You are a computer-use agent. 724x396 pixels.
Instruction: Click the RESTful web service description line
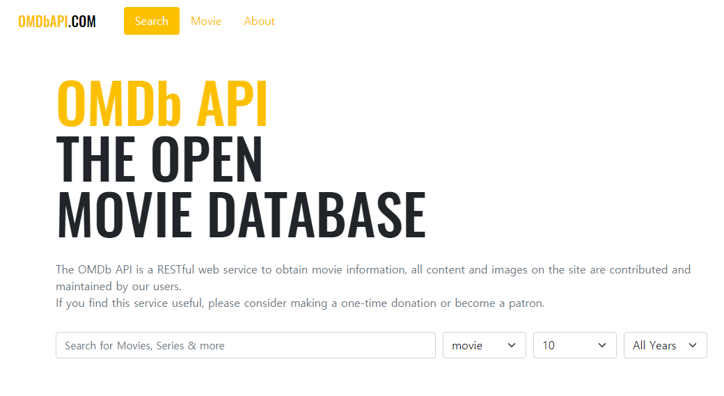point(373,269)
